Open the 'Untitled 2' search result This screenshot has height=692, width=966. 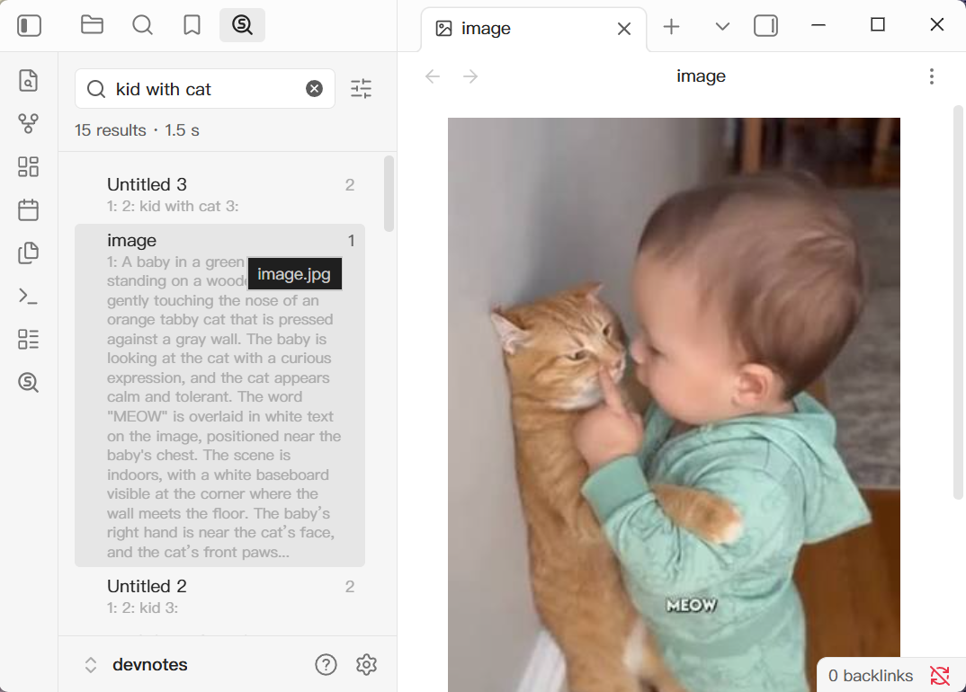tap(220, 596)
